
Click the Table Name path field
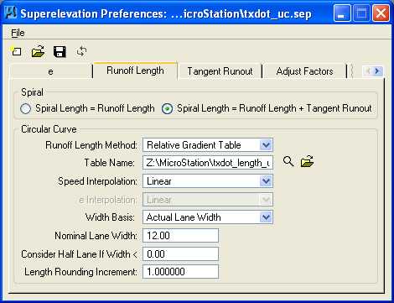coord(208,163)
